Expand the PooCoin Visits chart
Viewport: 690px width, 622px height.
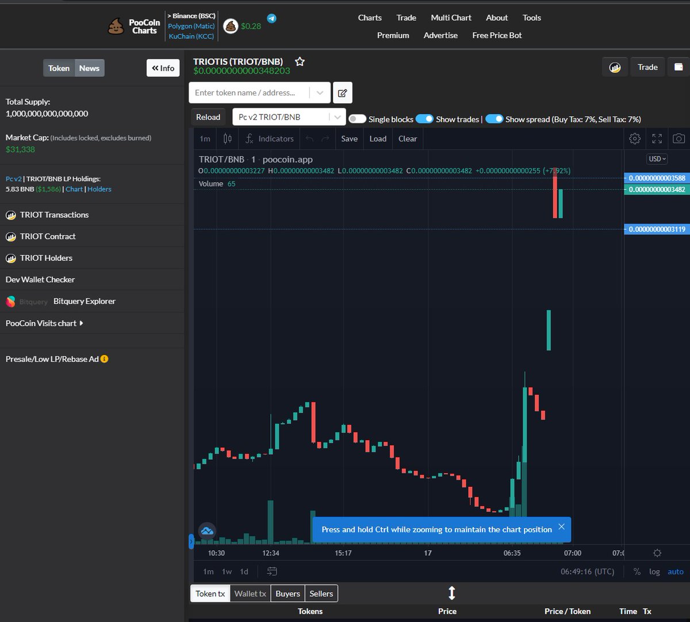(x=44, y=323)
